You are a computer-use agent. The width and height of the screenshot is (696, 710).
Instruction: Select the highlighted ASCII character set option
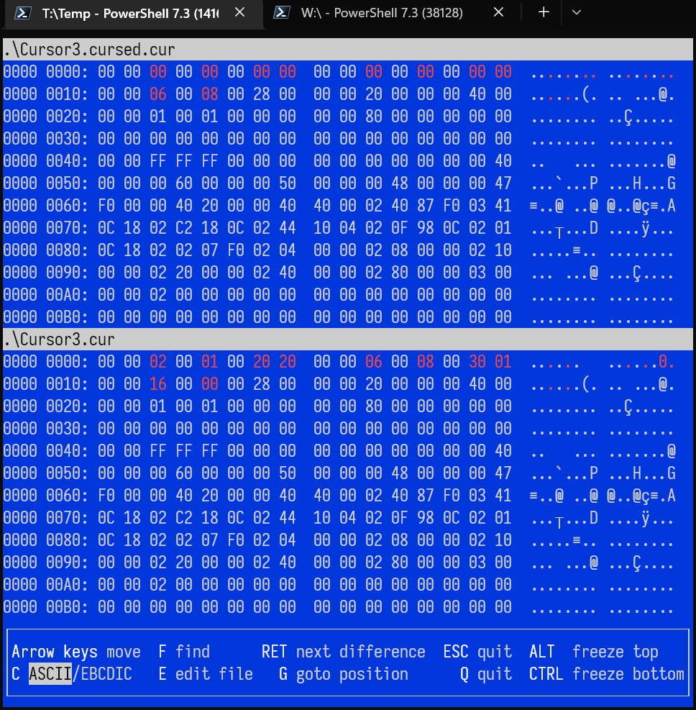[x=50, y=674]
